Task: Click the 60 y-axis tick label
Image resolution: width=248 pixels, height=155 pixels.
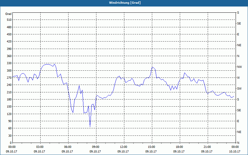Action: pyautogui.click(x=10, y=128)
